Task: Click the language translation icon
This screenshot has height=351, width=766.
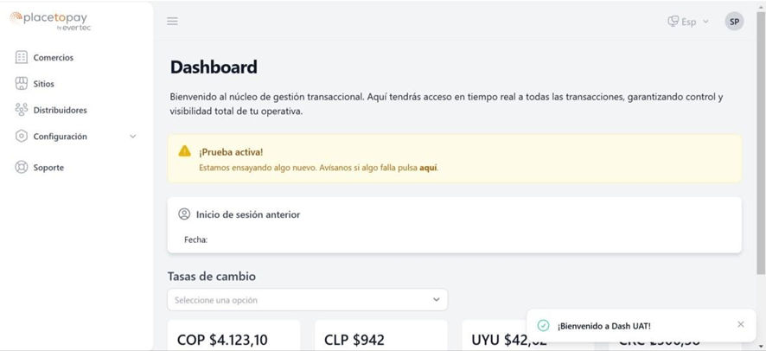Action: click(x=673, y=22)
